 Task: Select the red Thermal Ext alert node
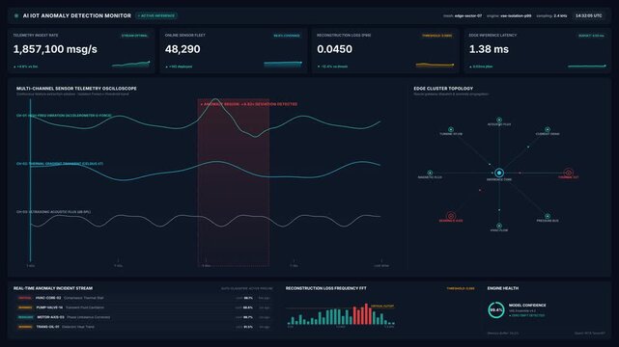[x=569, y=173]
